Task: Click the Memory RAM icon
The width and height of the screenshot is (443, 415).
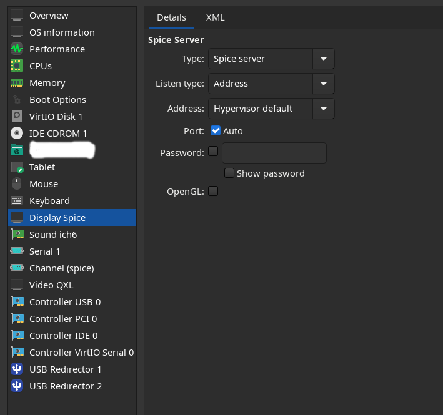Action: click(17, 82)
